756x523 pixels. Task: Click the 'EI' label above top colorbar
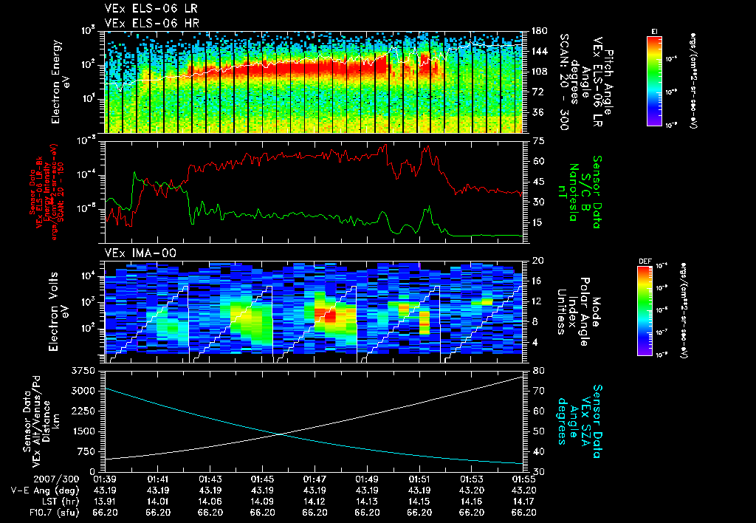pos(654,31)
